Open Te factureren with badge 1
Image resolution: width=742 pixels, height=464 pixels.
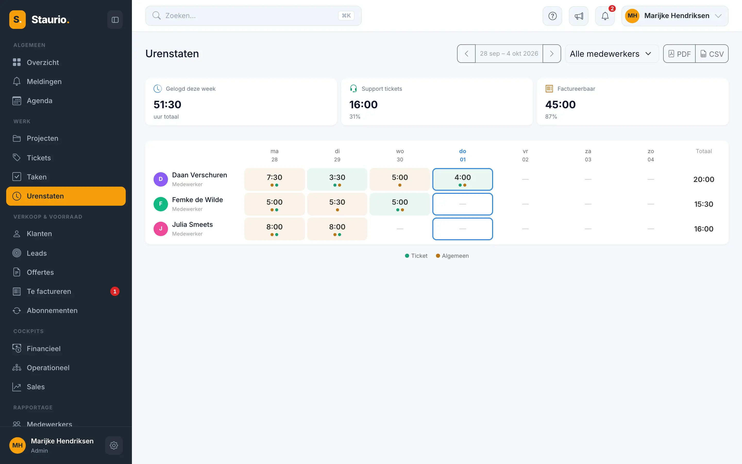point(66,291)
